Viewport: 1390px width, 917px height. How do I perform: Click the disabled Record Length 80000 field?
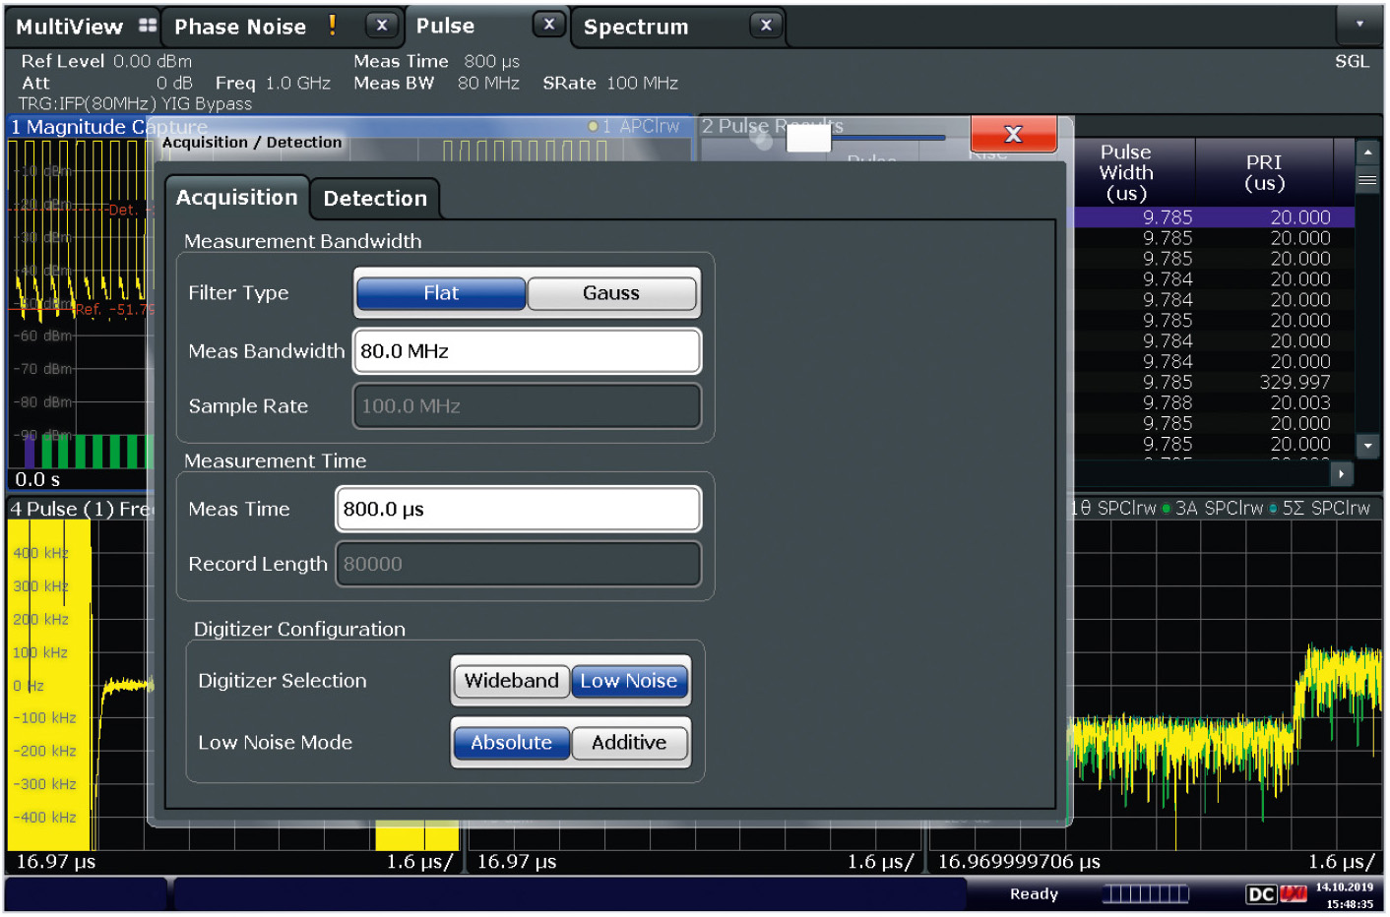coord(518,564)
